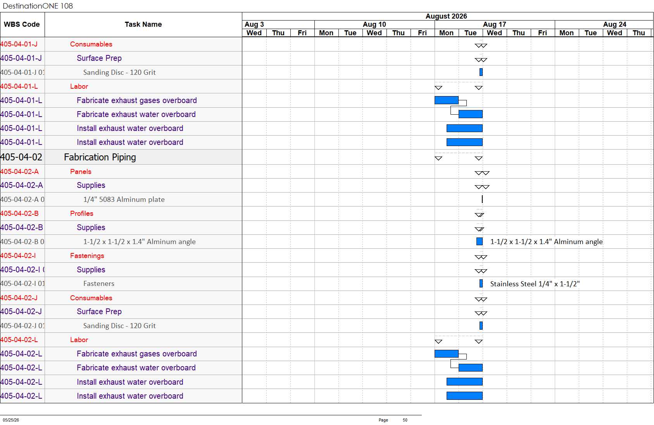The width and height of the screenshot is (654, 425).
Task: Click the 405-04-02-I 01 code of Fasteners
Action: pos(22,284)
